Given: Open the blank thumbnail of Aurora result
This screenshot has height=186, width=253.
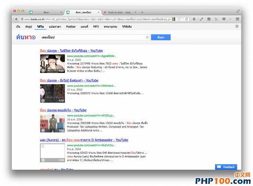Looking at the screenshot, I should [52, 153].
